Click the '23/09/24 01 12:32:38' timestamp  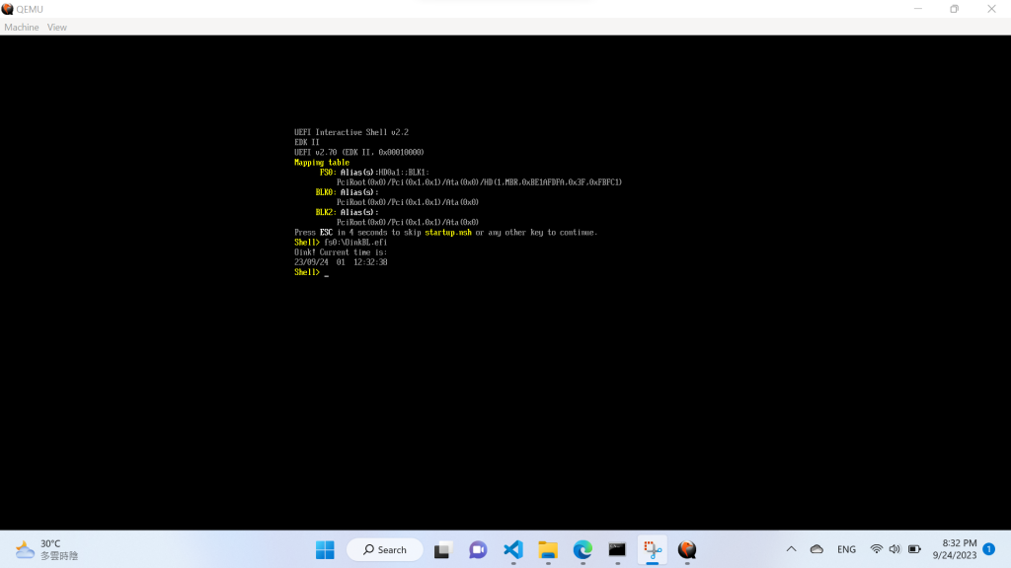coord(341,262)
